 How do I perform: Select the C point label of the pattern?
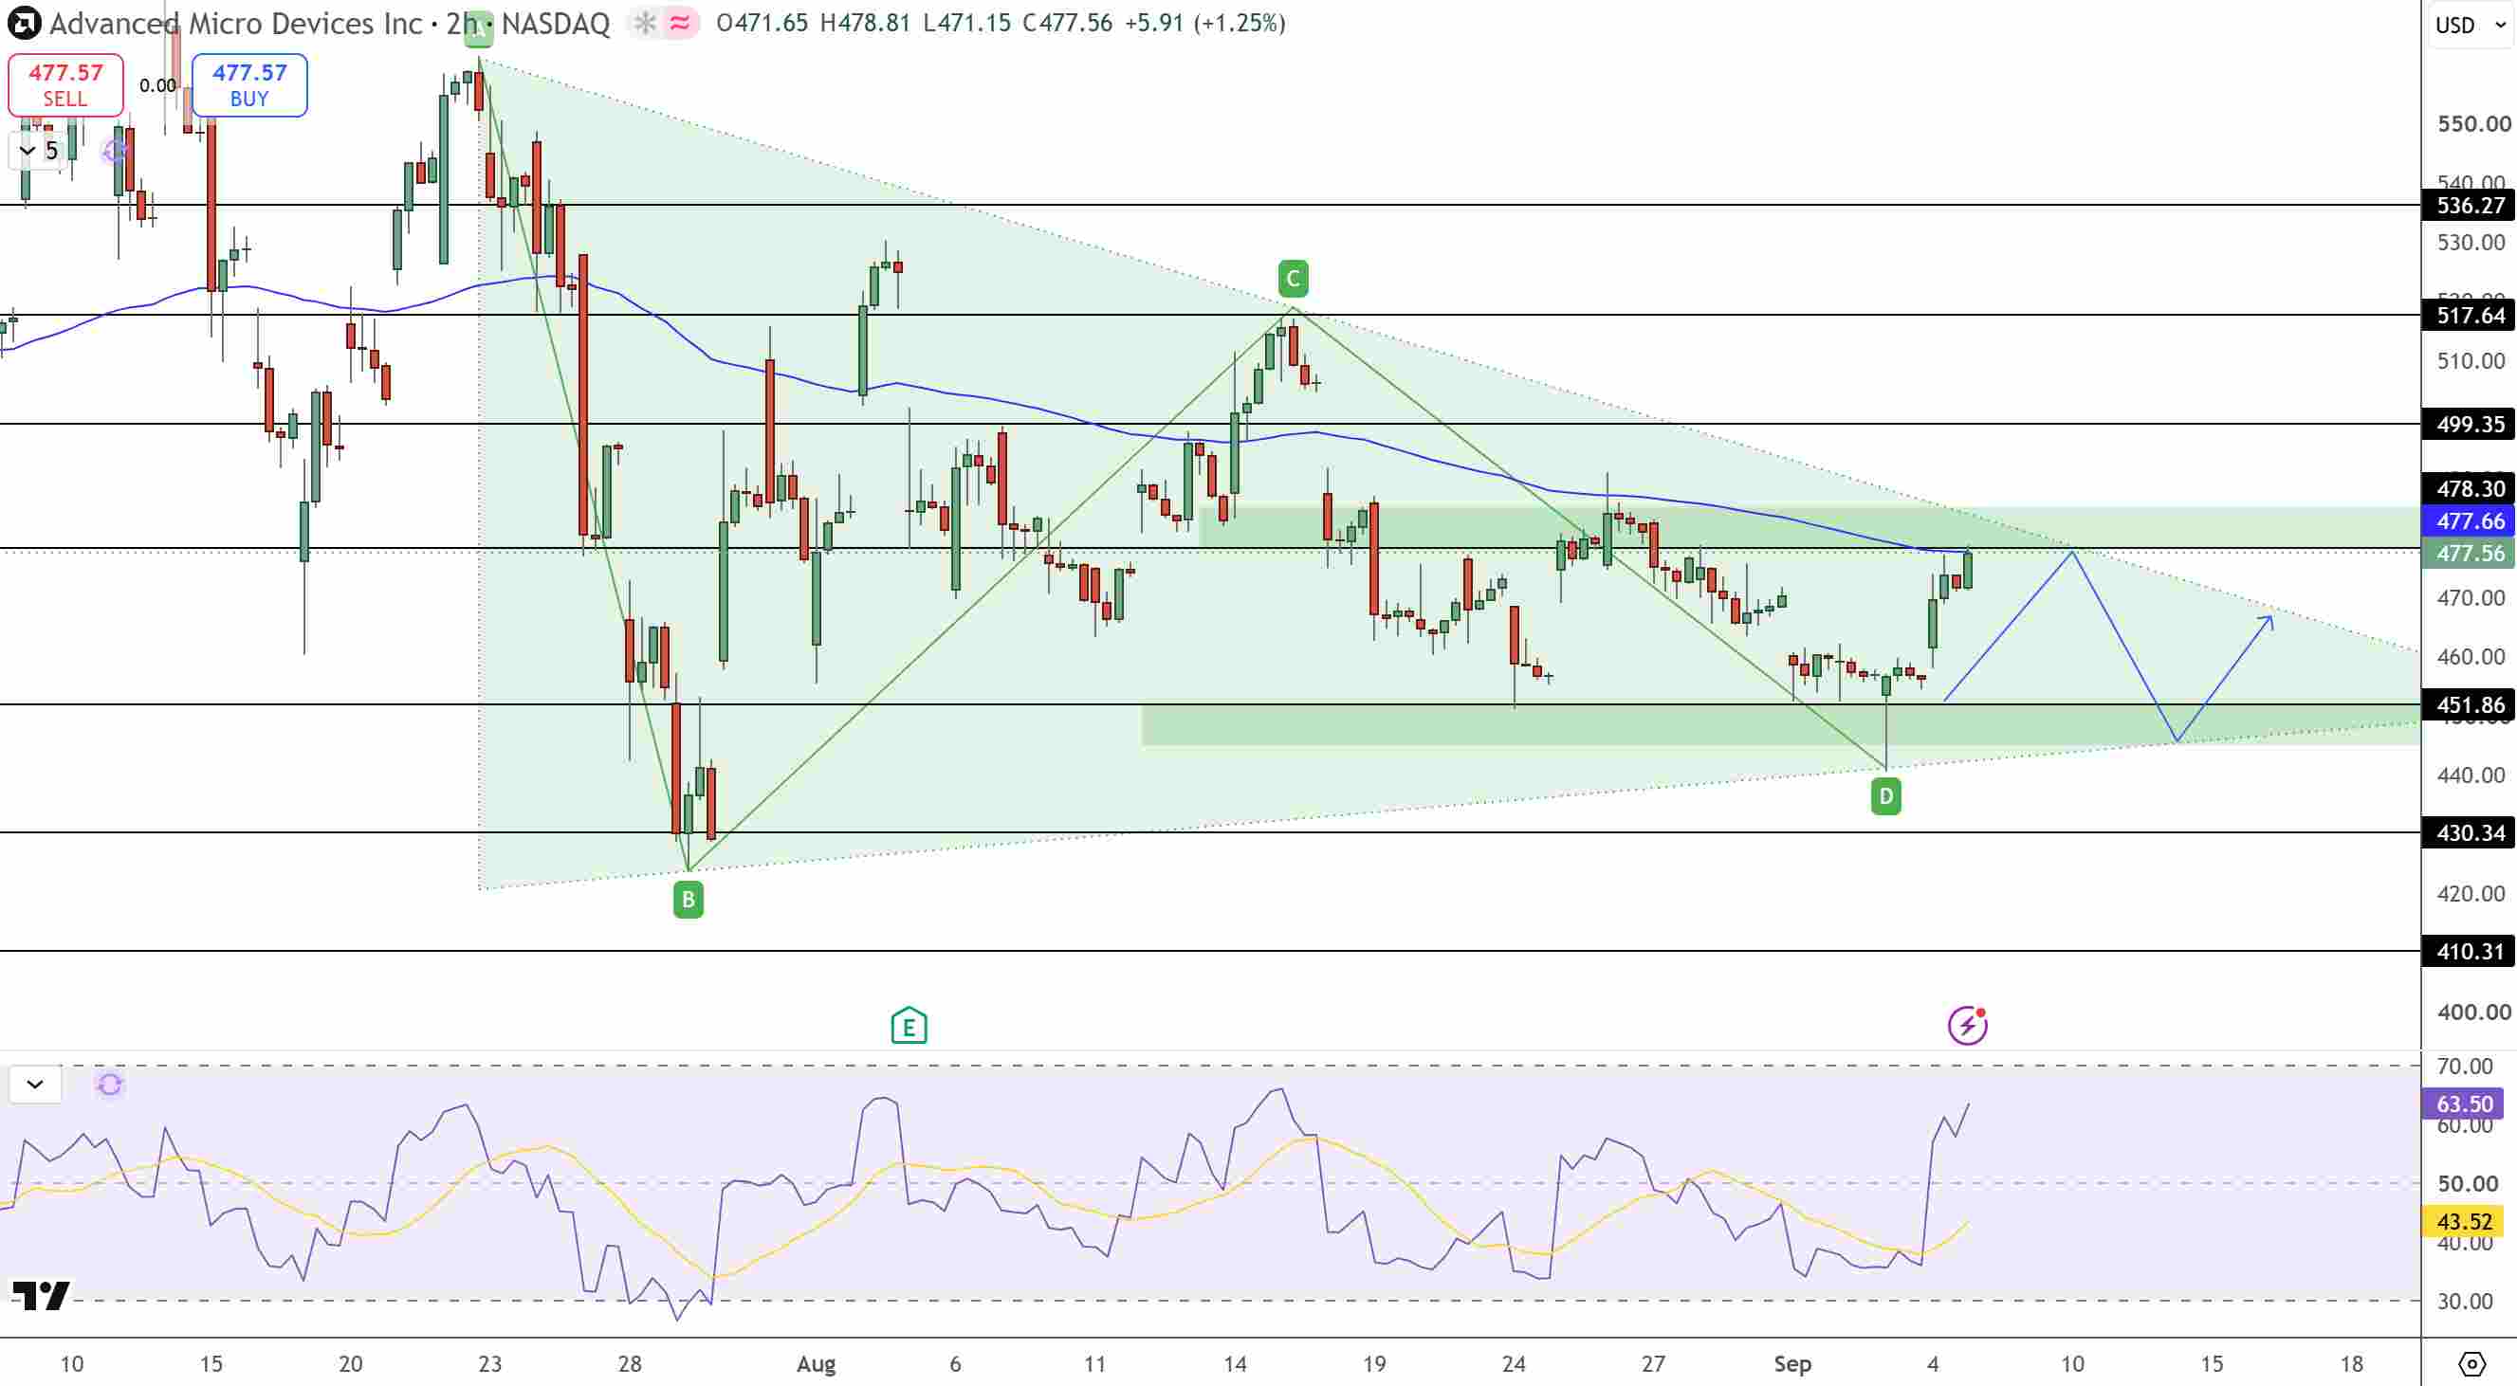(1293, 280)
